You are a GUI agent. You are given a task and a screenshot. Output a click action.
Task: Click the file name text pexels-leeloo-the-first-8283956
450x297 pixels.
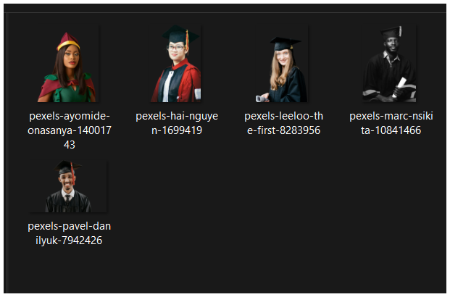[x=284, y=123]
